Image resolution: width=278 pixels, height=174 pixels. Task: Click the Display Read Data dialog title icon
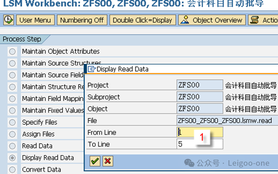91,69
